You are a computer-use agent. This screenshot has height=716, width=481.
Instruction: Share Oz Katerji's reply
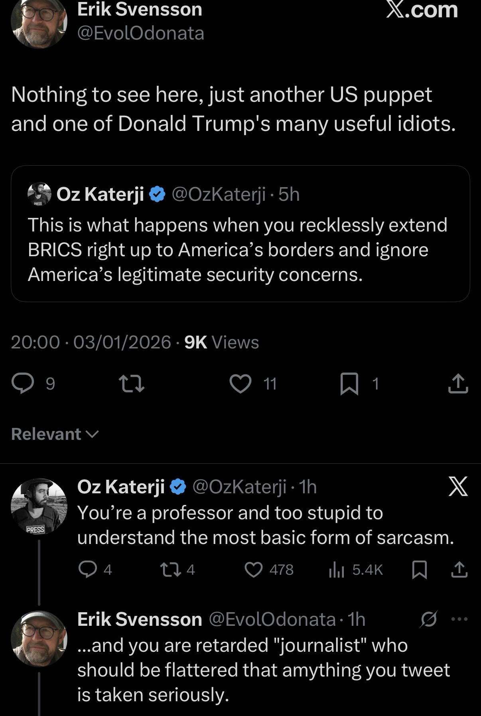pos(459,570)
